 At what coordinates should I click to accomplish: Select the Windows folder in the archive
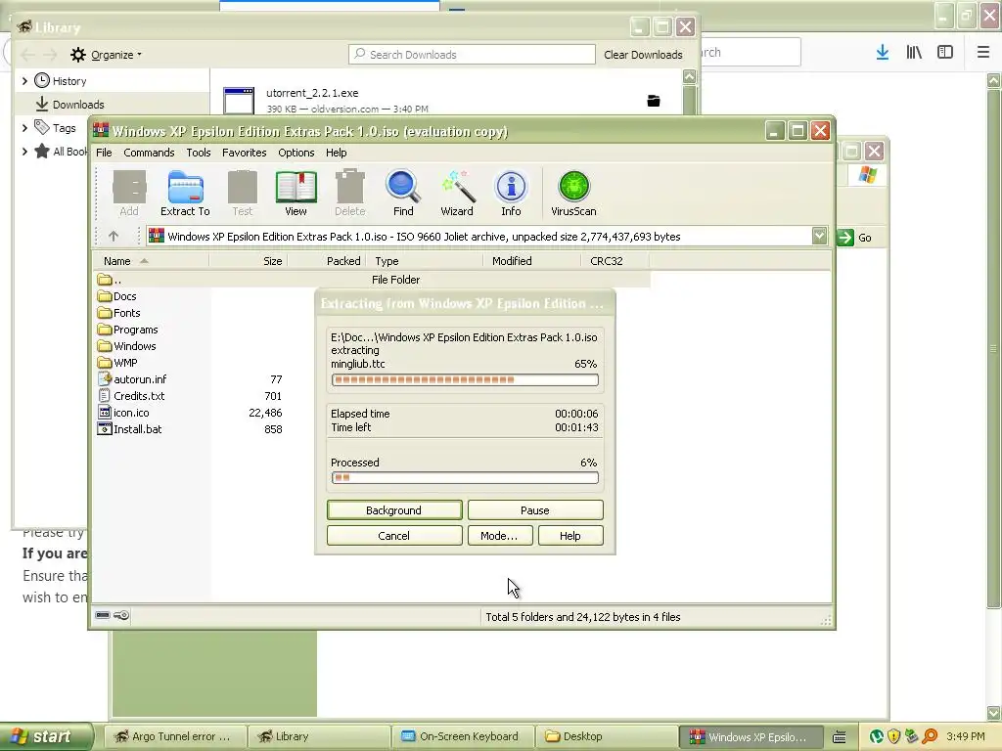pos(127,346)
